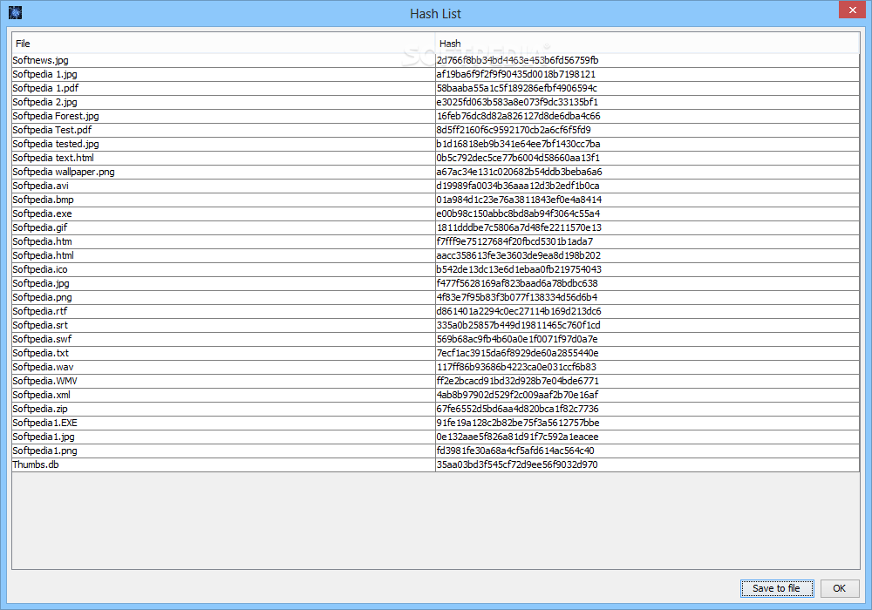Image resolution: width=872 pixels, height=610 pixels.
Task: Select Softpedia.srt file name
Action: [40, 325]
